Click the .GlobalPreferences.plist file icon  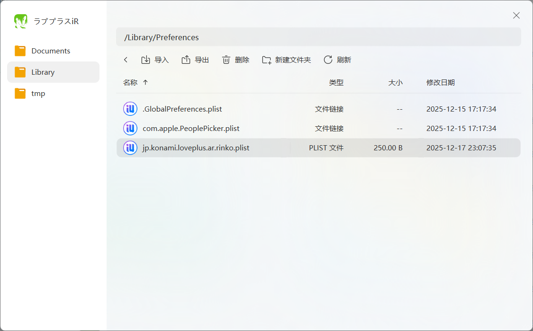click(x=130, y=109)
